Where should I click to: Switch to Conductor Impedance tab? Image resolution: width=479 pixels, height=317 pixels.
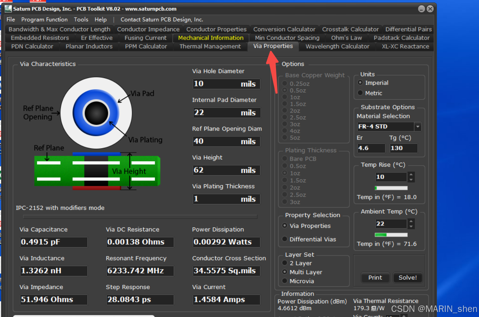[148, 29]
